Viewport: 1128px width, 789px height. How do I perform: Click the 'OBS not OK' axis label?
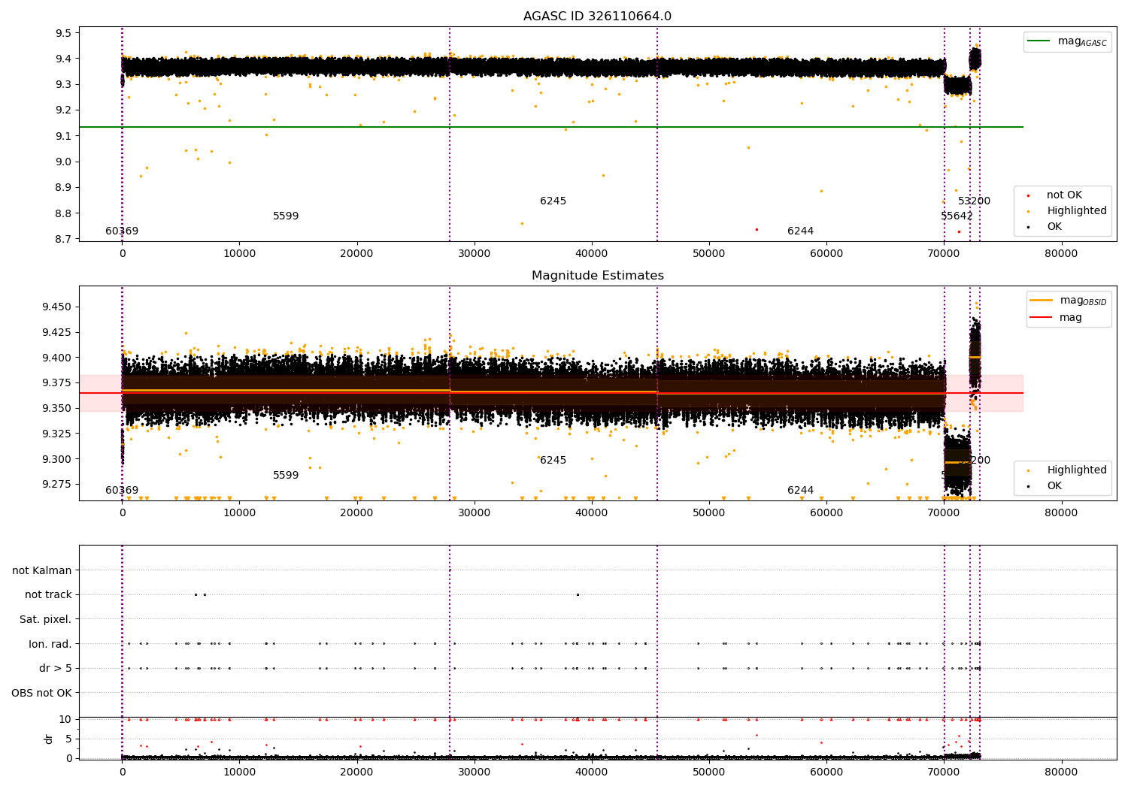tap(41, 693)
